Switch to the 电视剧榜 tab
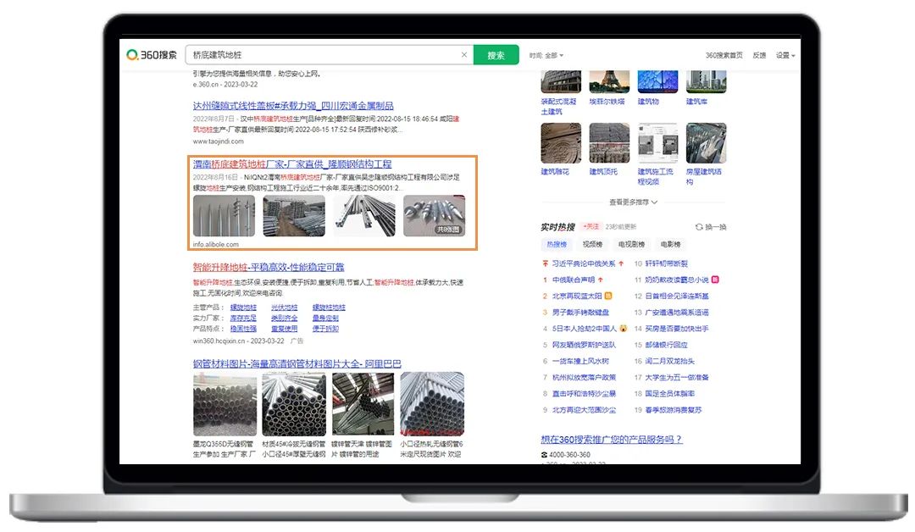The height and width of the screenshot is (532, 915). 632,245
